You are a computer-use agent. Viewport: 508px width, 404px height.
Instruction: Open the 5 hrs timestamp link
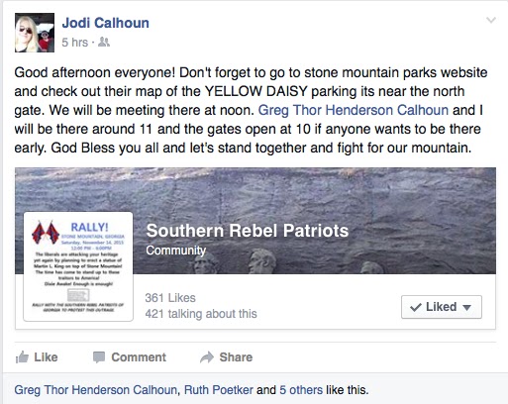point(75,43)
